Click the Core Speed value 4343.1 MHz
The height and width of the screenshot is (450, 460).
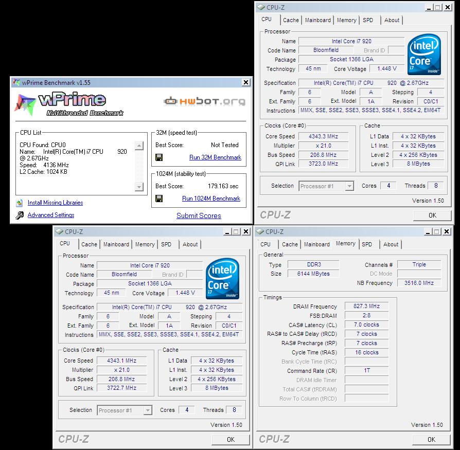[122, 361]
